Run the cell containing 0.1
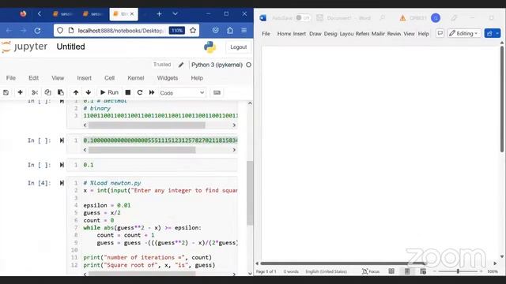 62,165
